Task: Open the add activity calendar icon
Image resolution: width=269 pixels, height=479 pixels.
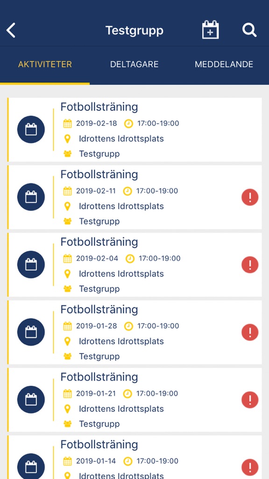Action: coord(211,30)
